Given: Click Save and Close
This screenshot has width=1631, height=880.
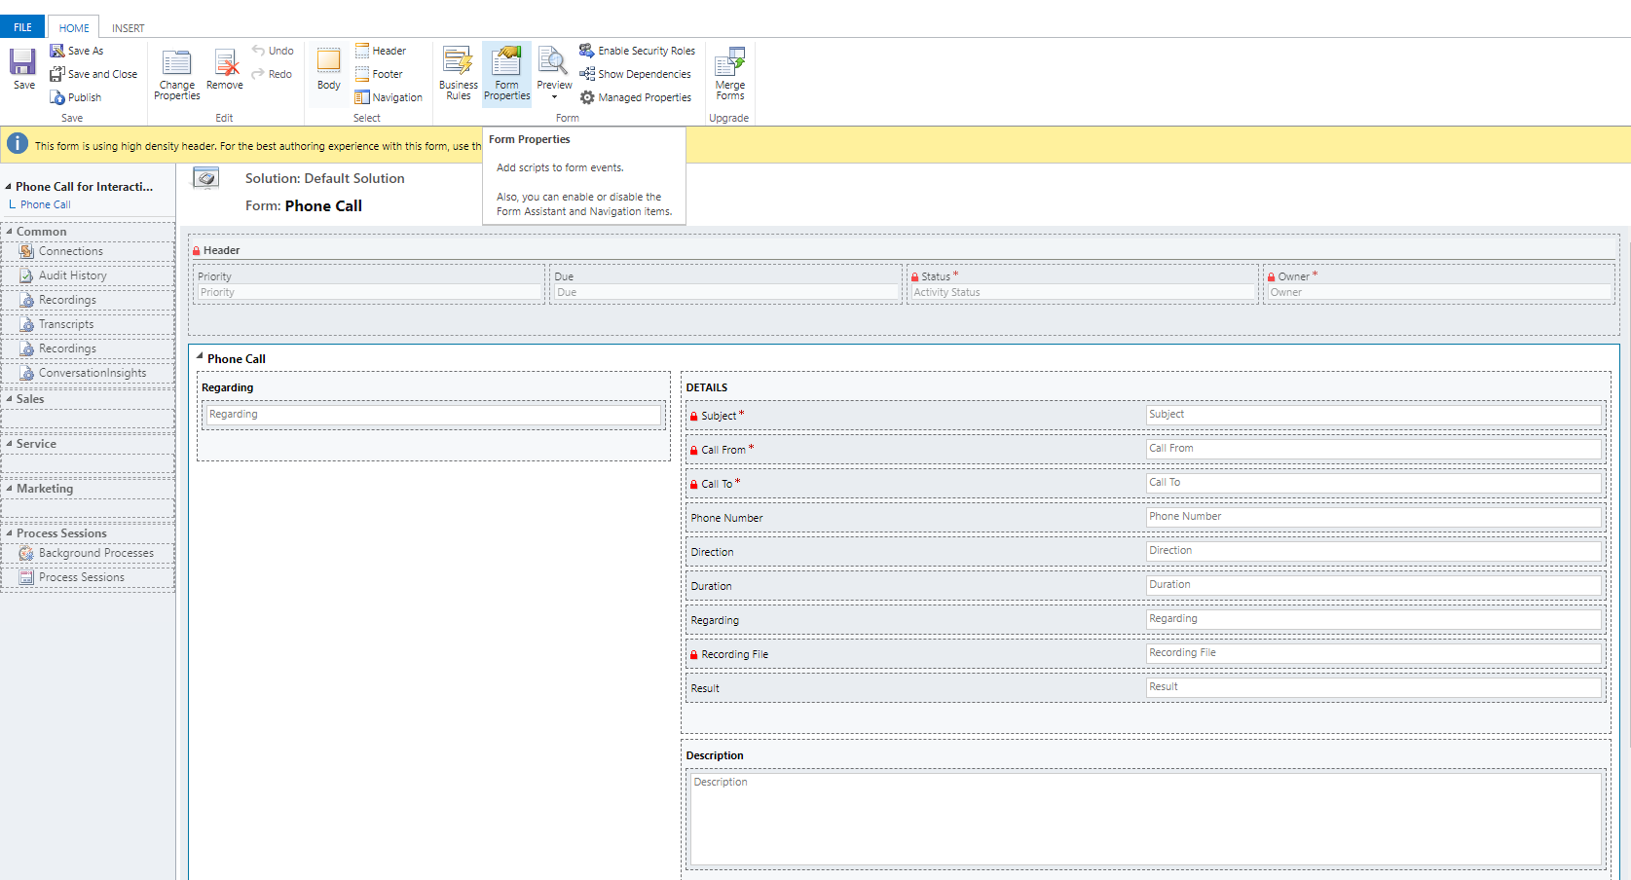Looking at the screenshot, I should (x=93, y=74).
